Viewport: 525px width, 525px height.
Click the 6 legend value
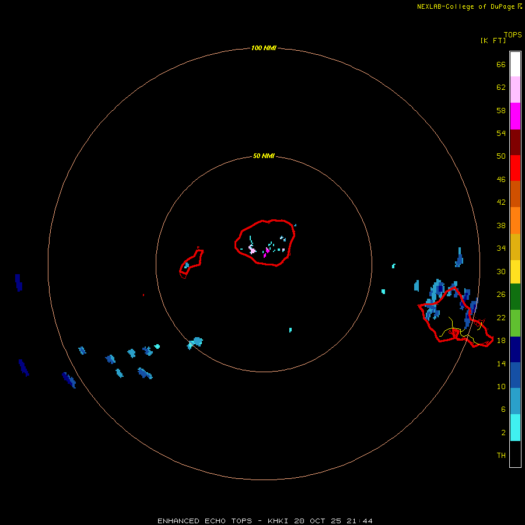(x=503, y=409)
